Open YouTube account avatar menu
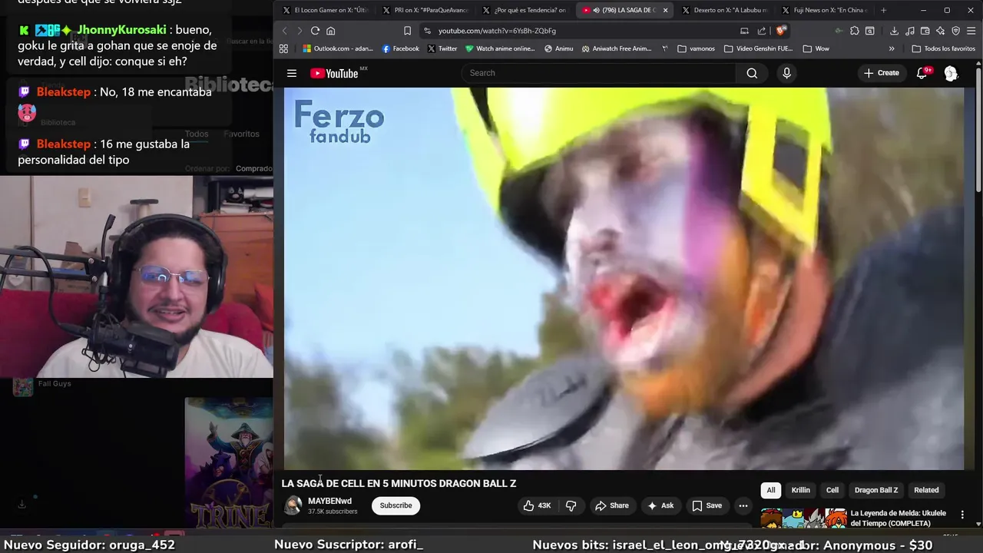The image size is (983, 553). tap(951, 73)
